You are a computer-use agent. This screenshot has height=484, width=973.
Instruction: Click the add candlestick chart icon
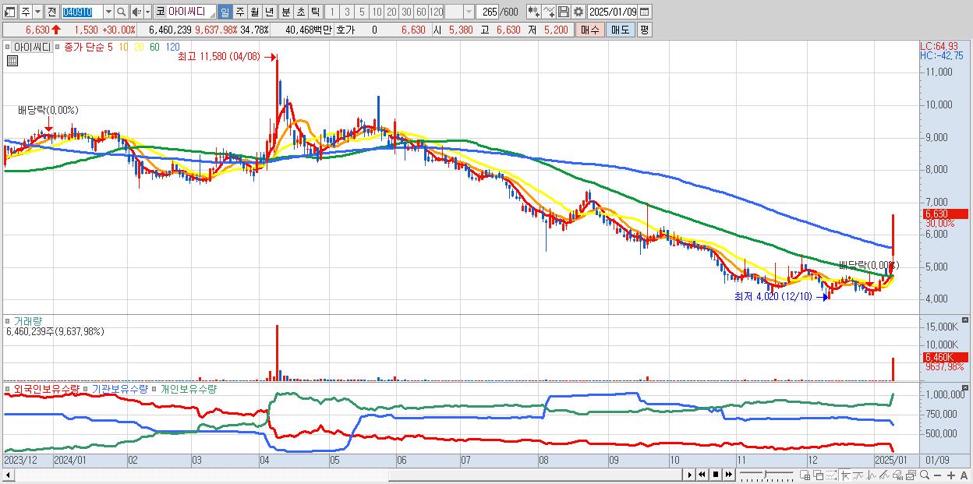pyautogui.click(x=533, y=12)
